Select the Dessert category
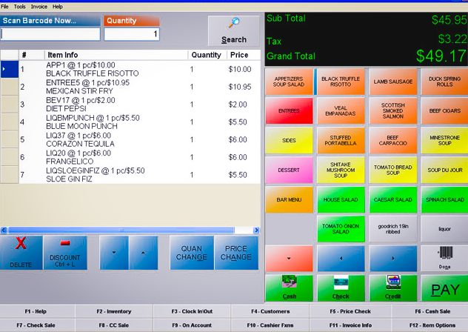The height and width of the screenshot is (332, 468). click(x=289, y=170)
